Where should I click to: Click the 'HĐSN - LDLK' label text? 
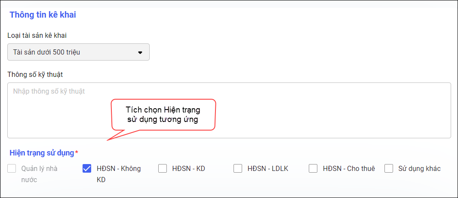coord(268,168)
